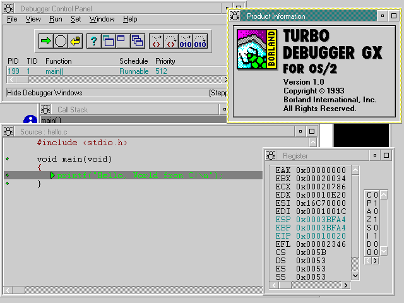Click the blue round icon beside Call Stack
The height and width of the screenshot is (303, 404).
click(x=30, y=119)
